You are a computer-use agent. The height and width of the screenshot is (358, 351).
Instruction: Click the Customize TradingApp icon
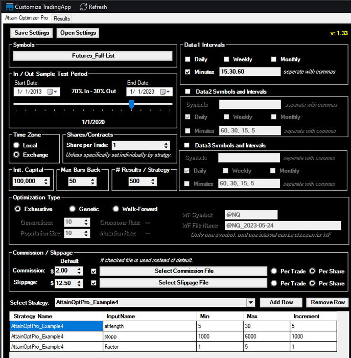tap(9, 7)
